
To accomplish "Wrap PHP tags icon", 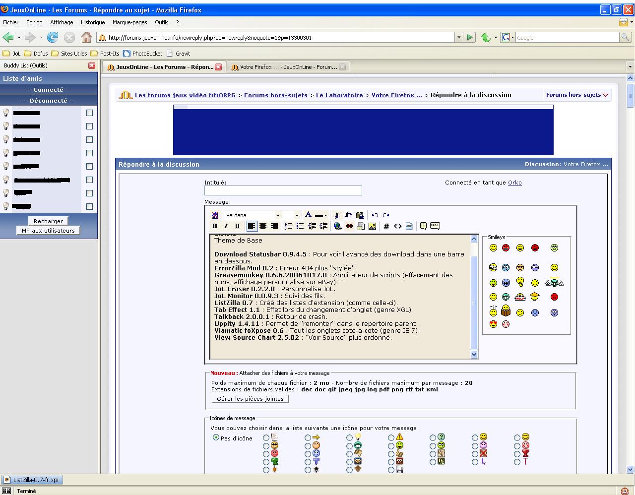I will [x=409, y=226].
